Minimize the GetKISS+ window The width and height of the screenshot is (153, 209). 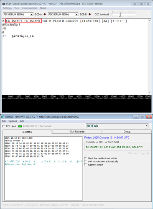pos(136,117)
